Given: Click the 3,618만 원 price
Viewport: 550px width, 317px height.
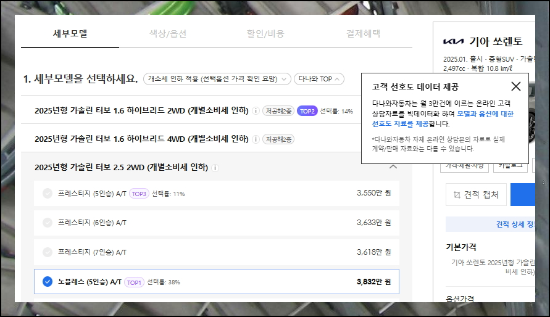Looking at the screenshot, I should (x=373, y=252).
